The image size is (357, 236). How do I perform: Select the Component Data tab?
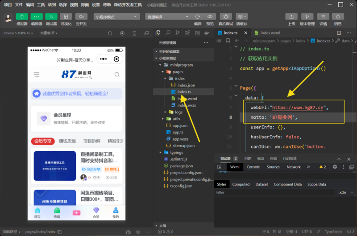[x=287, y=184]
